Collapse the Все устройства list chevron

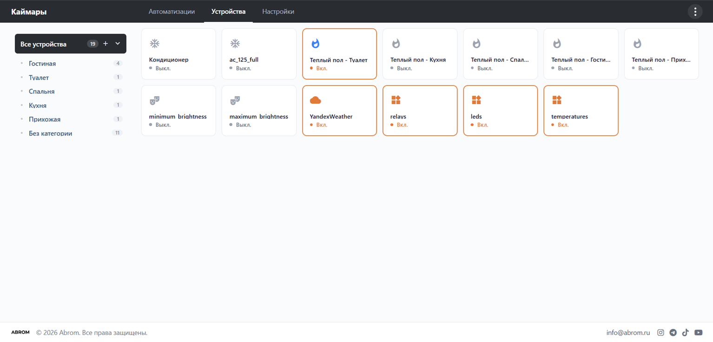pyautogui.click(x=118, y=44)
